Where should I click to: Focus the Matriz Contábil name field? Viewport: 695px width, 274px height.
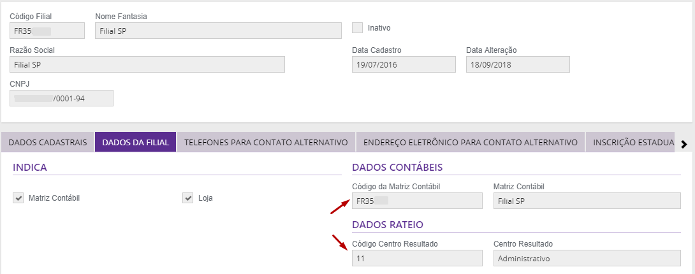click(587, 201)
